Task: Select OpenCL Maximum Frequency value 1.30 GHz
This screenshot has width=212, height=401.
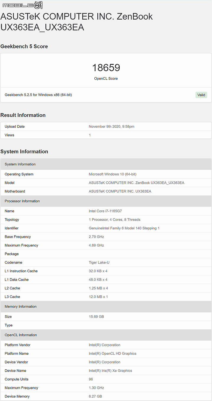Action: point(96,388)
